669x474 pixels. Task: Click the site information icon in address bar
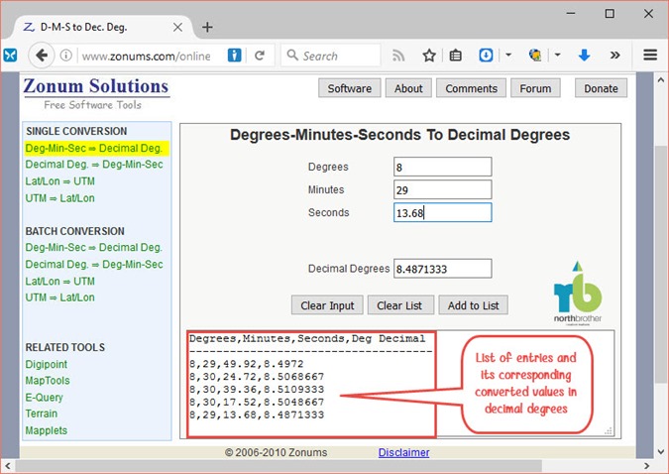[x=65, y=56]
